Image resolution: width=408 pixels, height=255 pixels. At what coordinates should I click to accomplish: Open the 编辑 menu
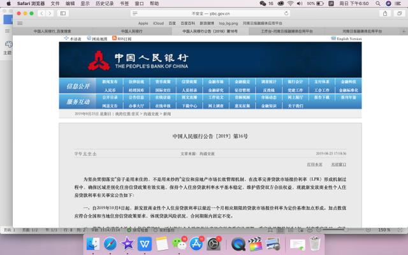tap(70, 3)
